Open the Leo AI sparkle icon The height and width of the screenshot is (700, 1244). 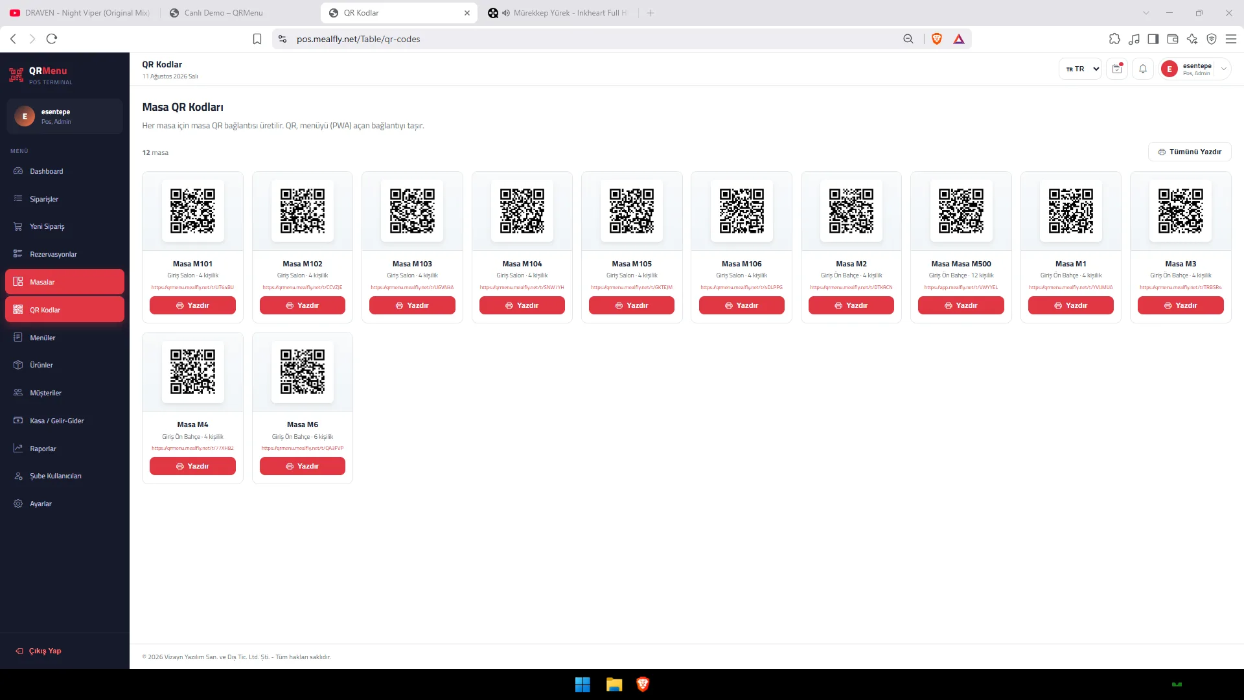click(x=1192, y=39)
